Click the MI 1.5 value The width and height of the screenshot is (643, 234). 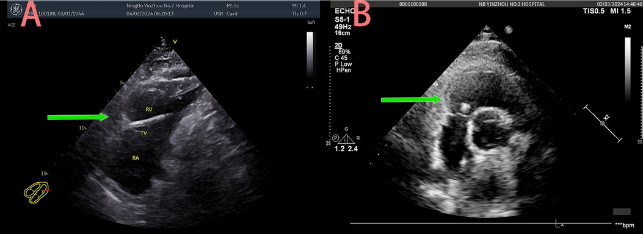(620, 12)
